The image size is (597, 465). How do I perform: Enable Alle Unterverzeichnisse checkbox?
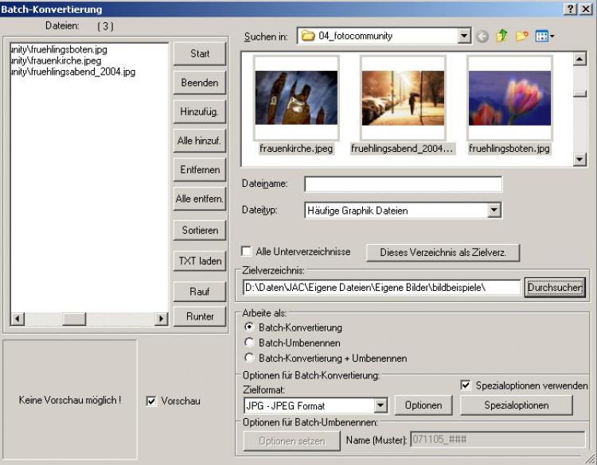[247, 252]
